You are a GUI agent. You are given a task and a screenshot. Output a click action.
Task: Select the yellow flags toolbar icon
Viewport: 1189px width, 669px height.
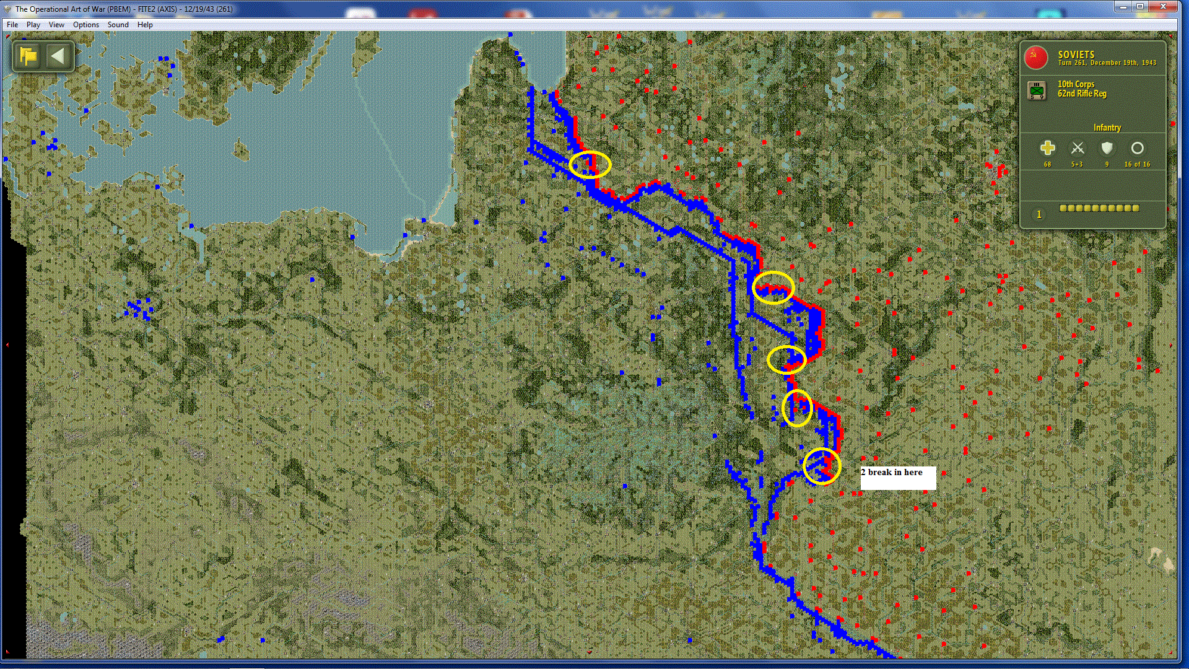[27, 56]
